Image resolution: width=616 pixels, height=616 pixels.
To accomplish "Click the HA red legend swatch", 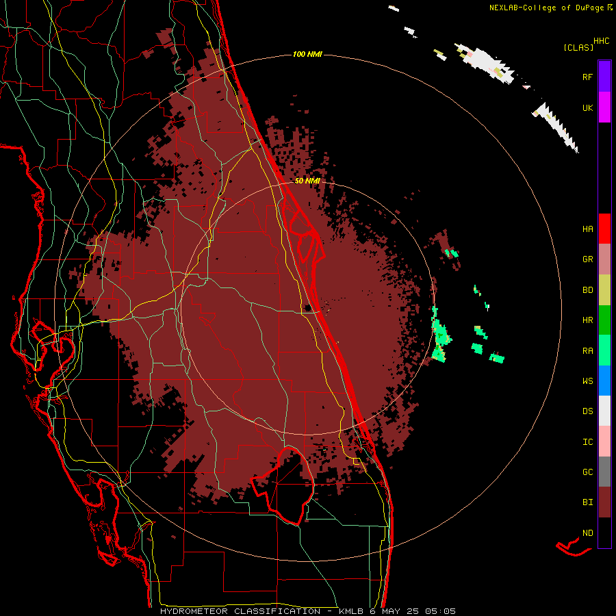I will coord(604,229).
